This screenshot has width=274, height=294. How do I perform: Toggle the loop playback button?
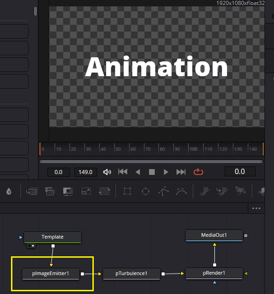[x=198, y=172]
